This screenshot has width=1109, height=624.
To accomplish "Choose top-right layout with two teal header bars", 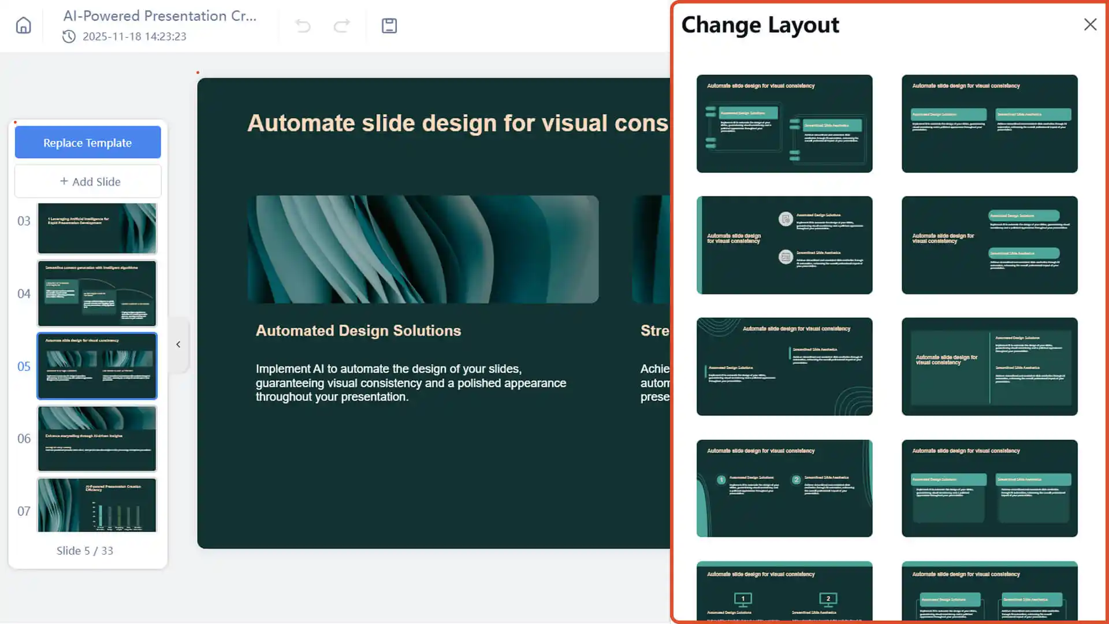I will [989, 124].
